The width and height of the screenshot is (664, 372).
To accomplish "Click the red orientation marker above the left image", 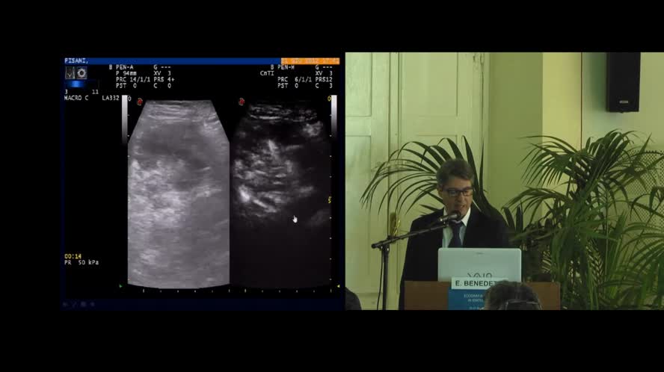I will (x=139, y=102).
